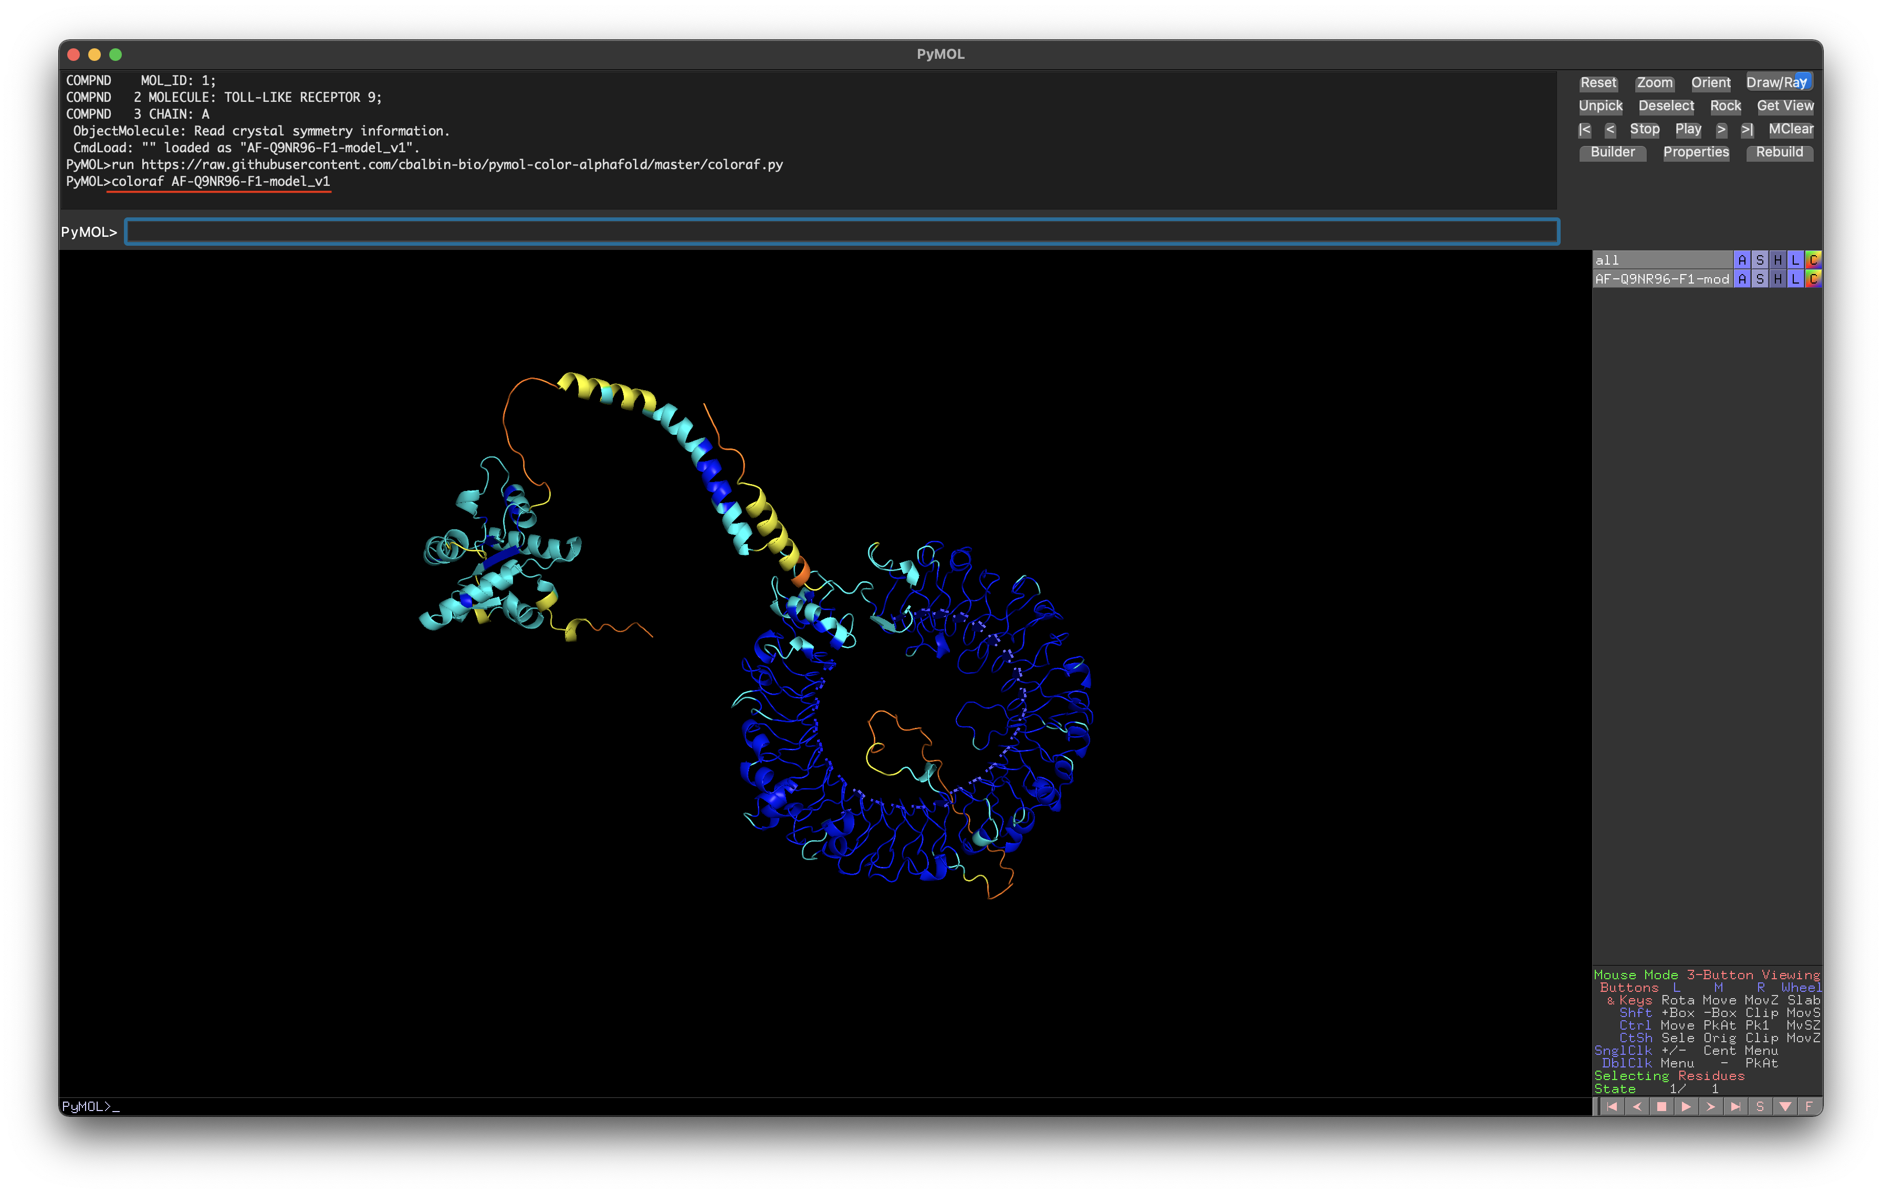The image size is (1882, 1194).
Task: Click the play triangle in the bottom bar
Action: [1686, 1106]
